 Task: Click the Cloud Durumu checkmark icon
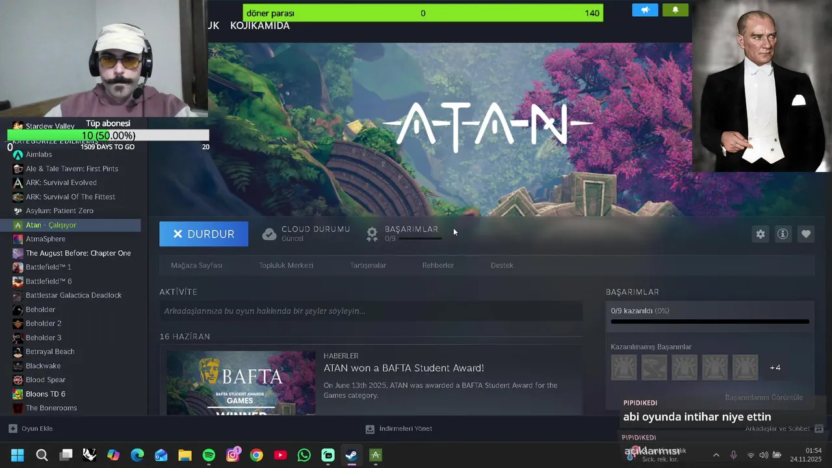click(269, 234)
